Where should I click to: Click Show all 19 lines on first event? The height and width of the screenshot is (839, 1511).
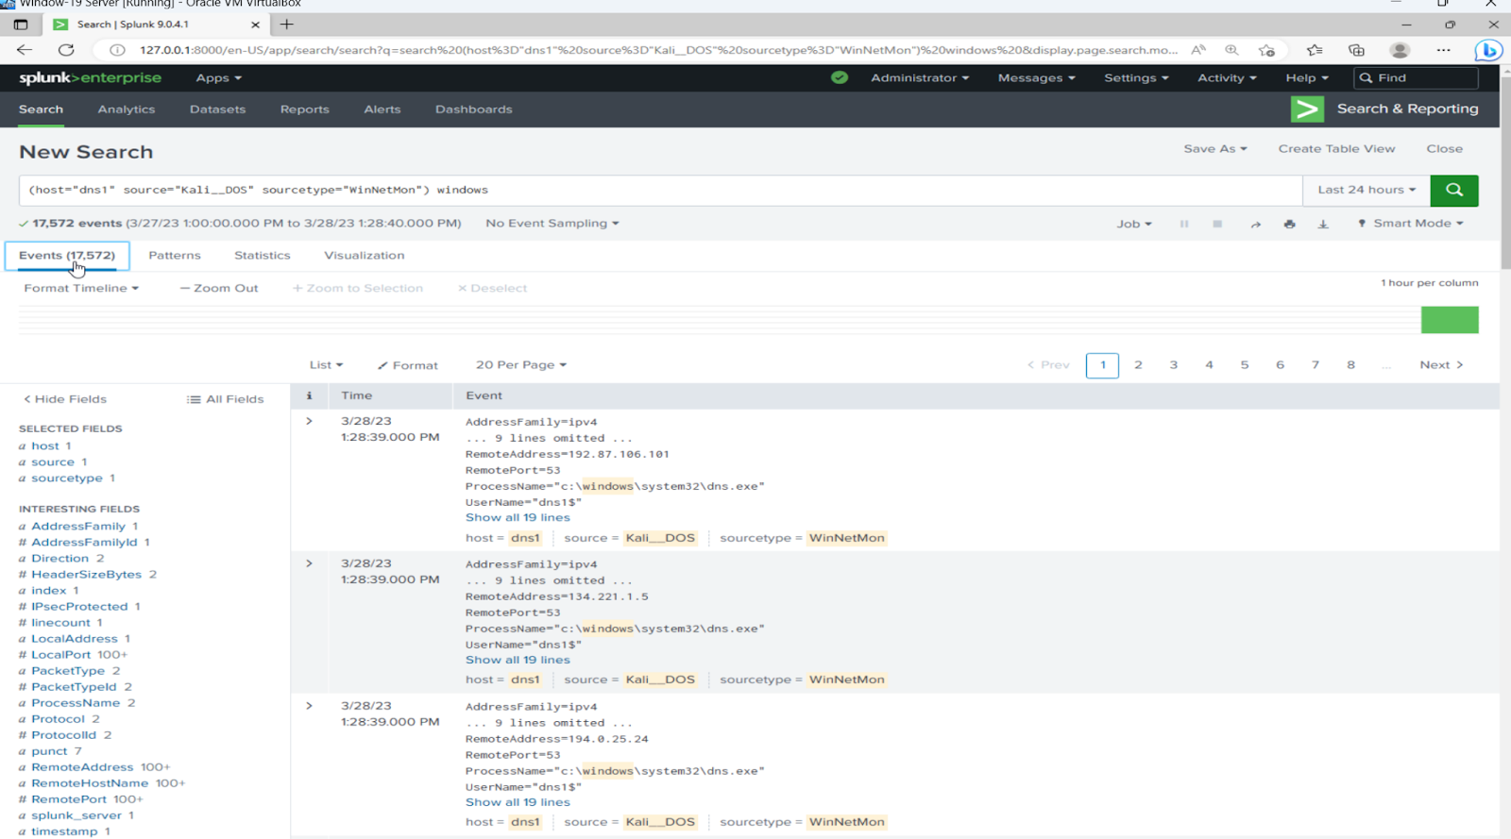pyautogui.click(x=518, y=517)
